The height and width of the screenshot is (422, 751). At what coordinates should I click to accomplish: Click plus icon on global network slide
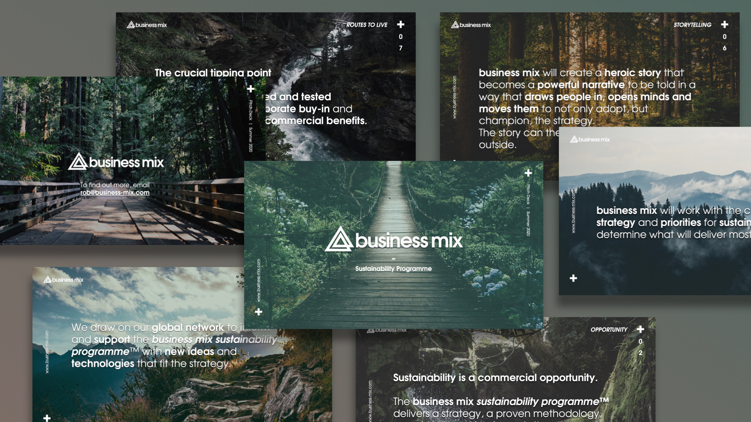[47, 418]
